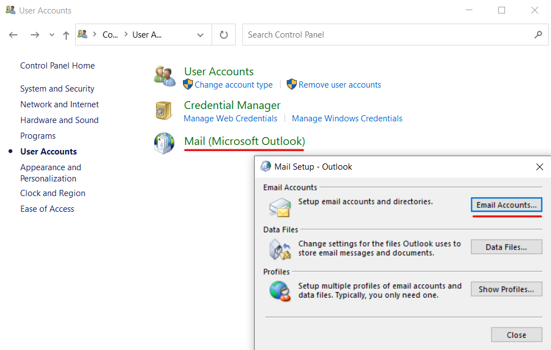
Task: Open the Email Accounts... dialog
Action: pos(506,205)
